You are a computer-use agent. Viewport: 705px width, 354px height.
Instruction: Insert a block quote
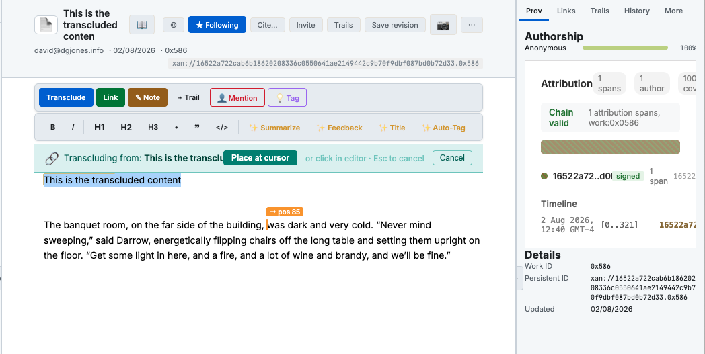197,127
